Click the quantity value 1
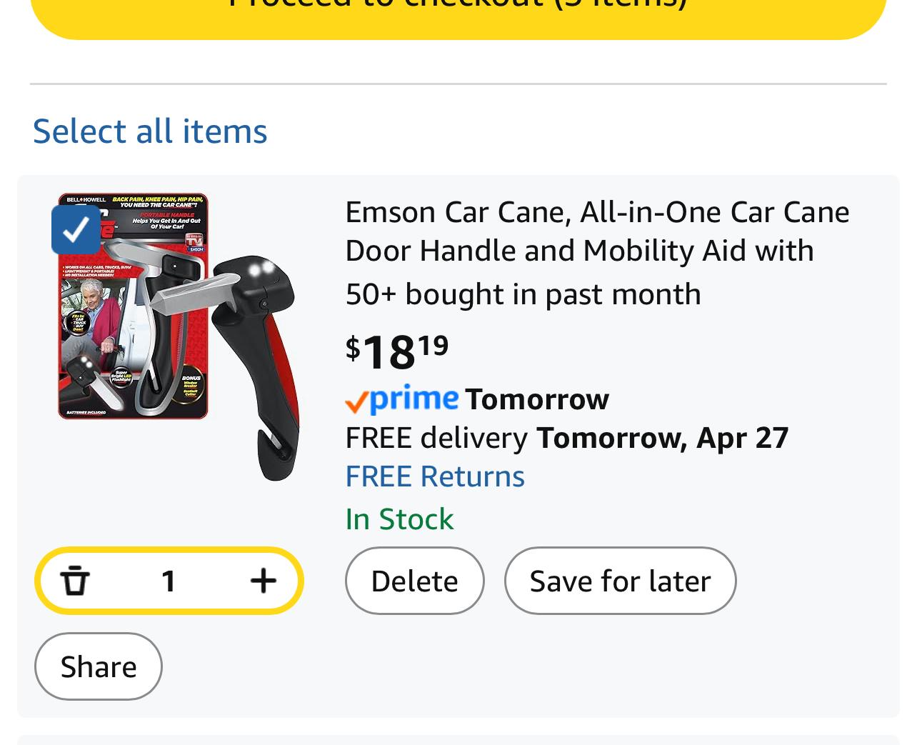The width and height of the screenshot is (917, 745). tap(169, 581)
